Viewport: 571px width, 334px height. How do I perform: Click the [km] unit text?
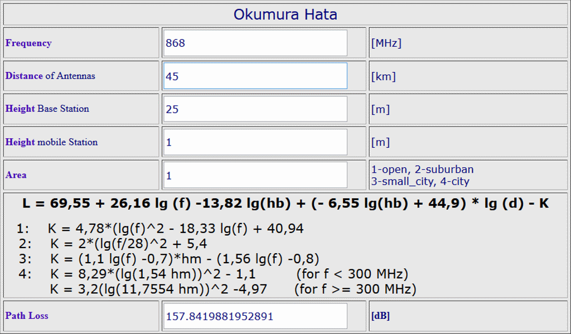click(x=383, y=76)
